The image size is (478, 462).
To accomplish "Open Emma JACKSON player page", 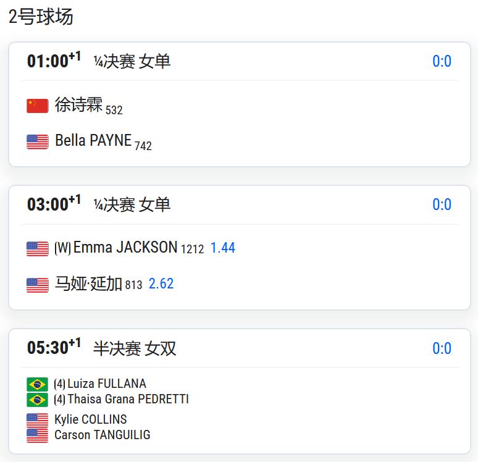I will click(x=125, y=247).
